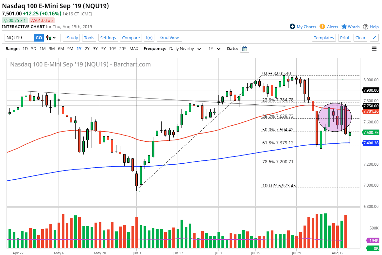Open Help via the question mark icon
Image resolution: width=382 pixels, height=255 pixels.
(x=366, y=27)
